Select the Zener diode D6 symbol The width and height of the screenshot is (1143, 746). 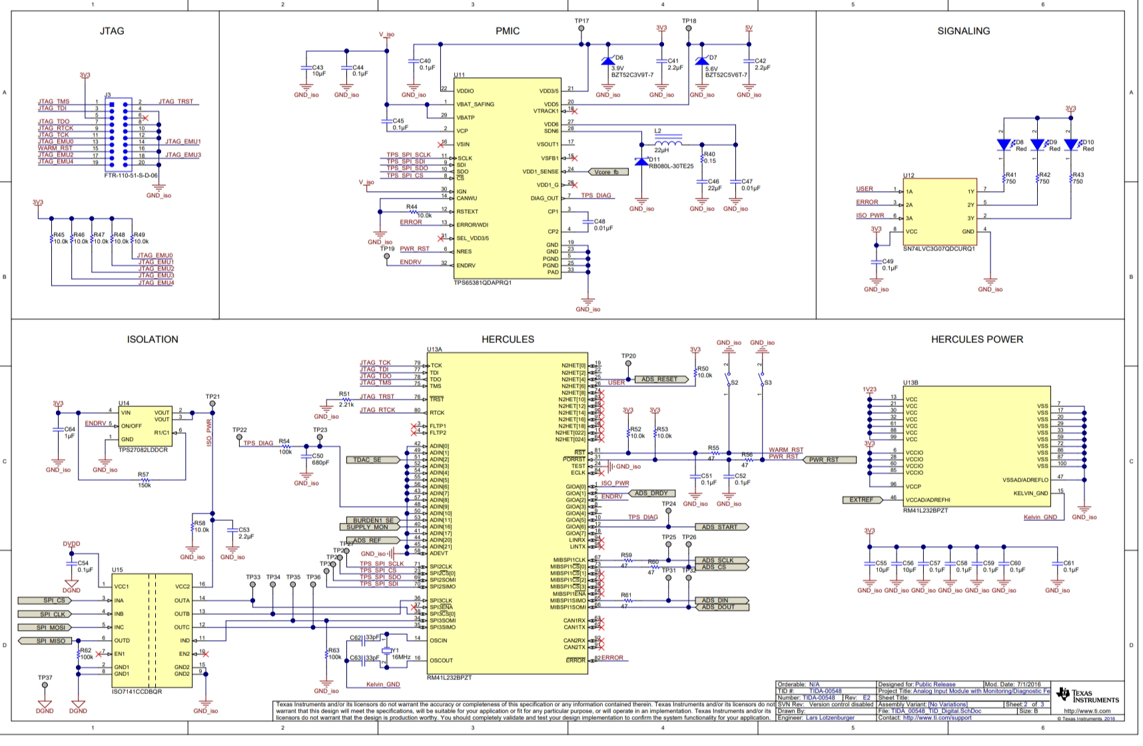pyautogui.click(x=607, y=61)
